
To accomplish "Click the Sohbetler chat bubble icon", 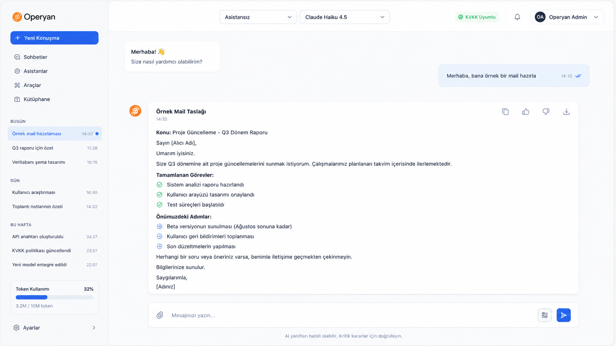I will [x=17, y=57].
